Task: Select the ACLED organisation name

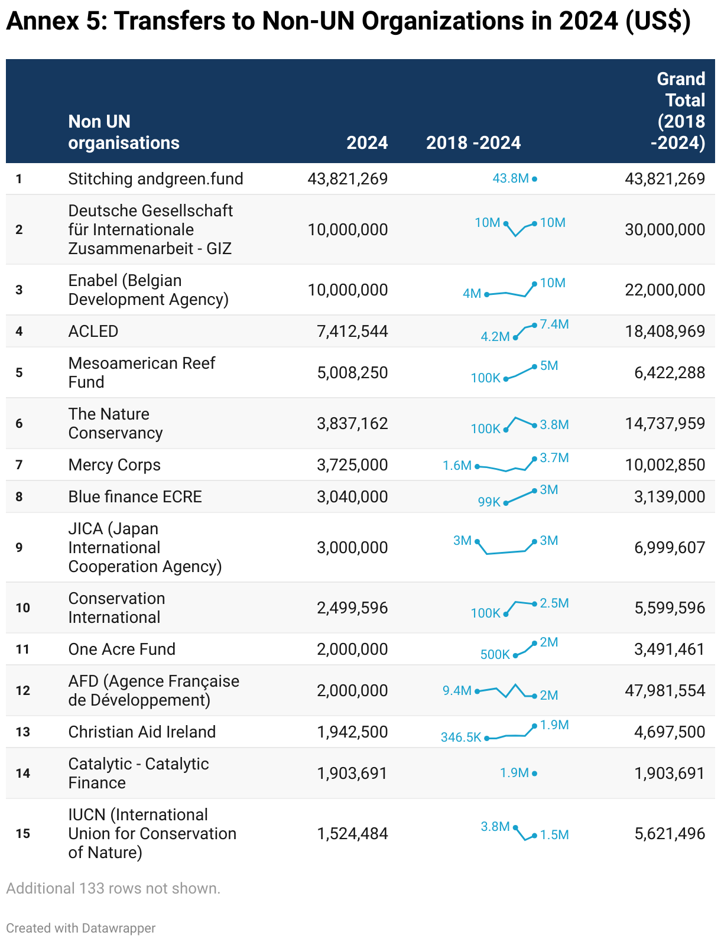Action: click(x=93, y=332)
